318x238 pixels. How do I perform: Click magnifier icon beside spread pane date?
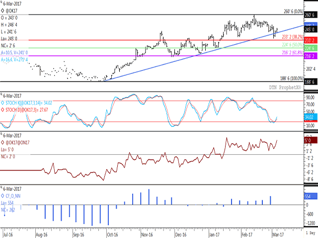(x=1, y=134)
